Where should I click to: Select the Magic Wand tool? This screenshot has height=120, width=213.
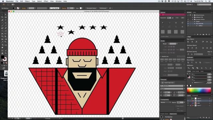pos(2,17)
